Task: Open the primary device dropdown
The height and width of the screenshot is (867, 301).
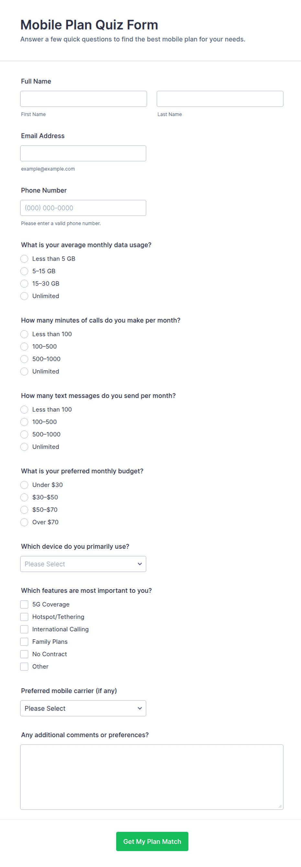Action: 83,564
